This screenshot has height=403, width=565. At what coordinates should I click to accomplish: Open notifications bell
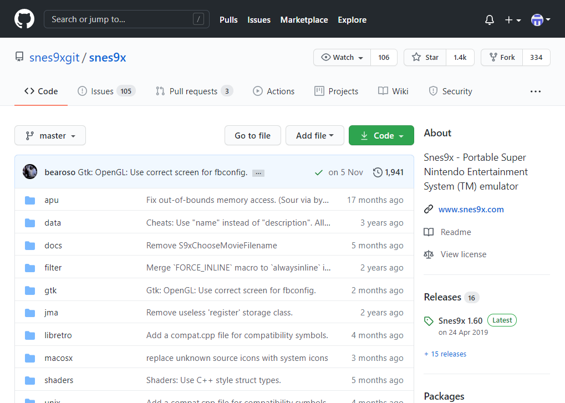coord(490,20)
